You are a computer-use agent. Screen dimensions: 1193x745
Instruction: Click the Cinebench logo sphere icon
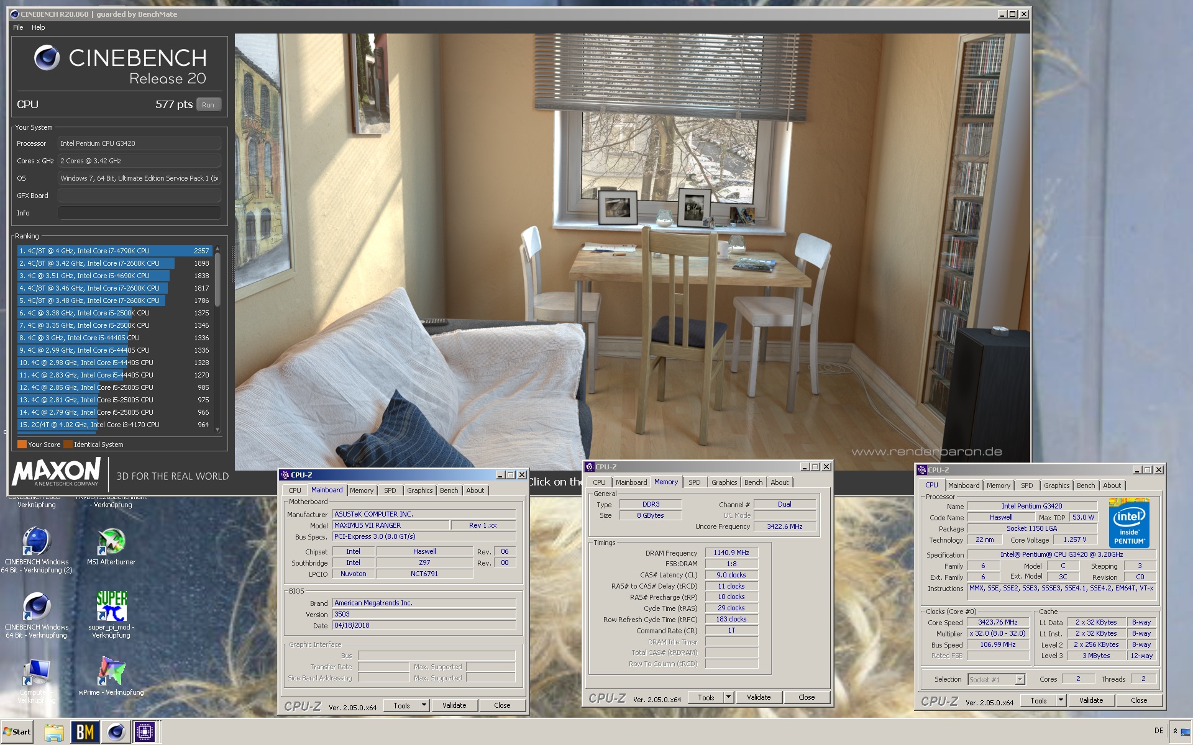coord(47,58)
